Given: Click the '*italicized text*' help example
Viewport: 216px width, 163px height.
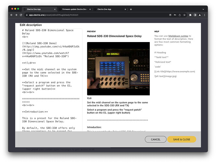Looking at the screenshot, I should pyautogui.click(x=162, y=62).
